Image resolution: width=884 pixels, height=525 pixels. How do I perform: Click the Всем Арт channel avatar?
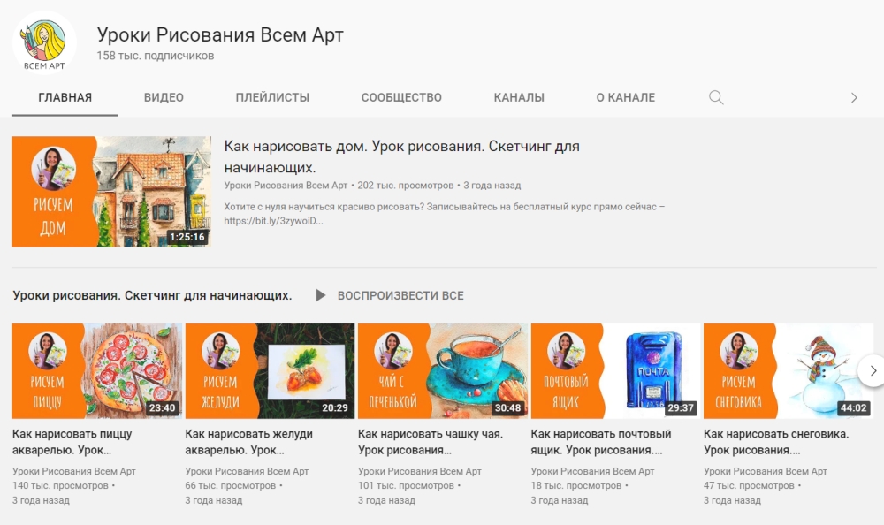click(44, 42)
